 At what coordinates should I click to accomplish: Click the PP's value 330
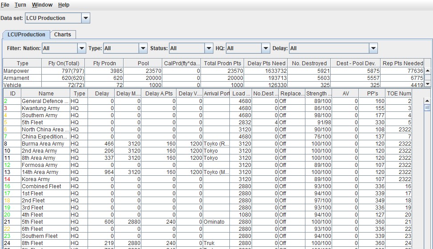pyautogui.click(x=372, y=123)
